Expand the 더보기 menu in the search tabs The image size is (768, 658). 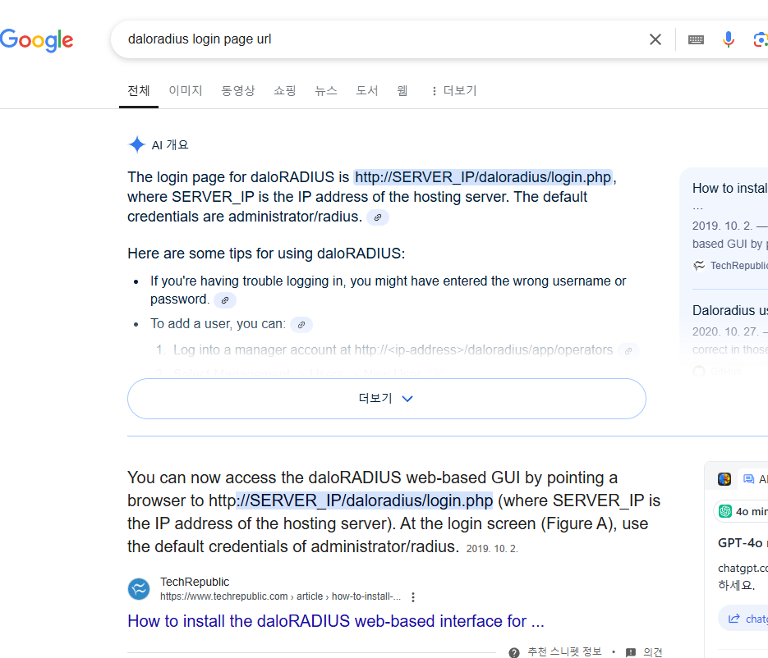(x=454, y=90)
